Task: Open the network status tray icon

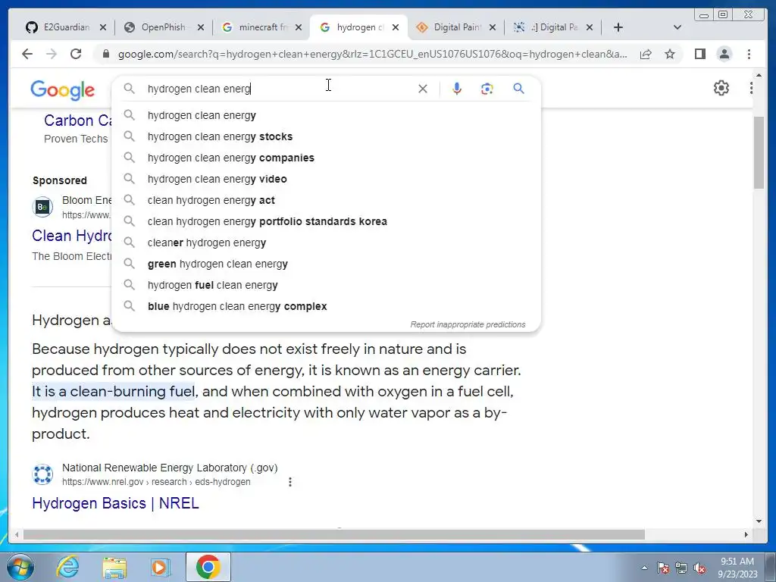Action: tap(681, 568)
